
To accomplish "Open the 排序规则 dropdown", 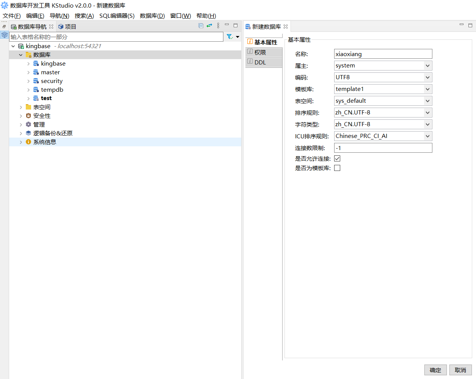I will (383, 113).
